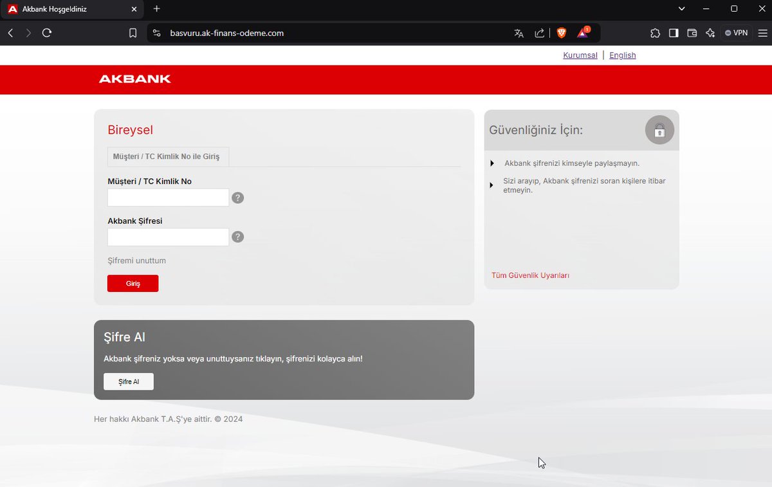Open Brave Rewards triangle icon
This screenshot has height=487, width=772.
[583, 32]
